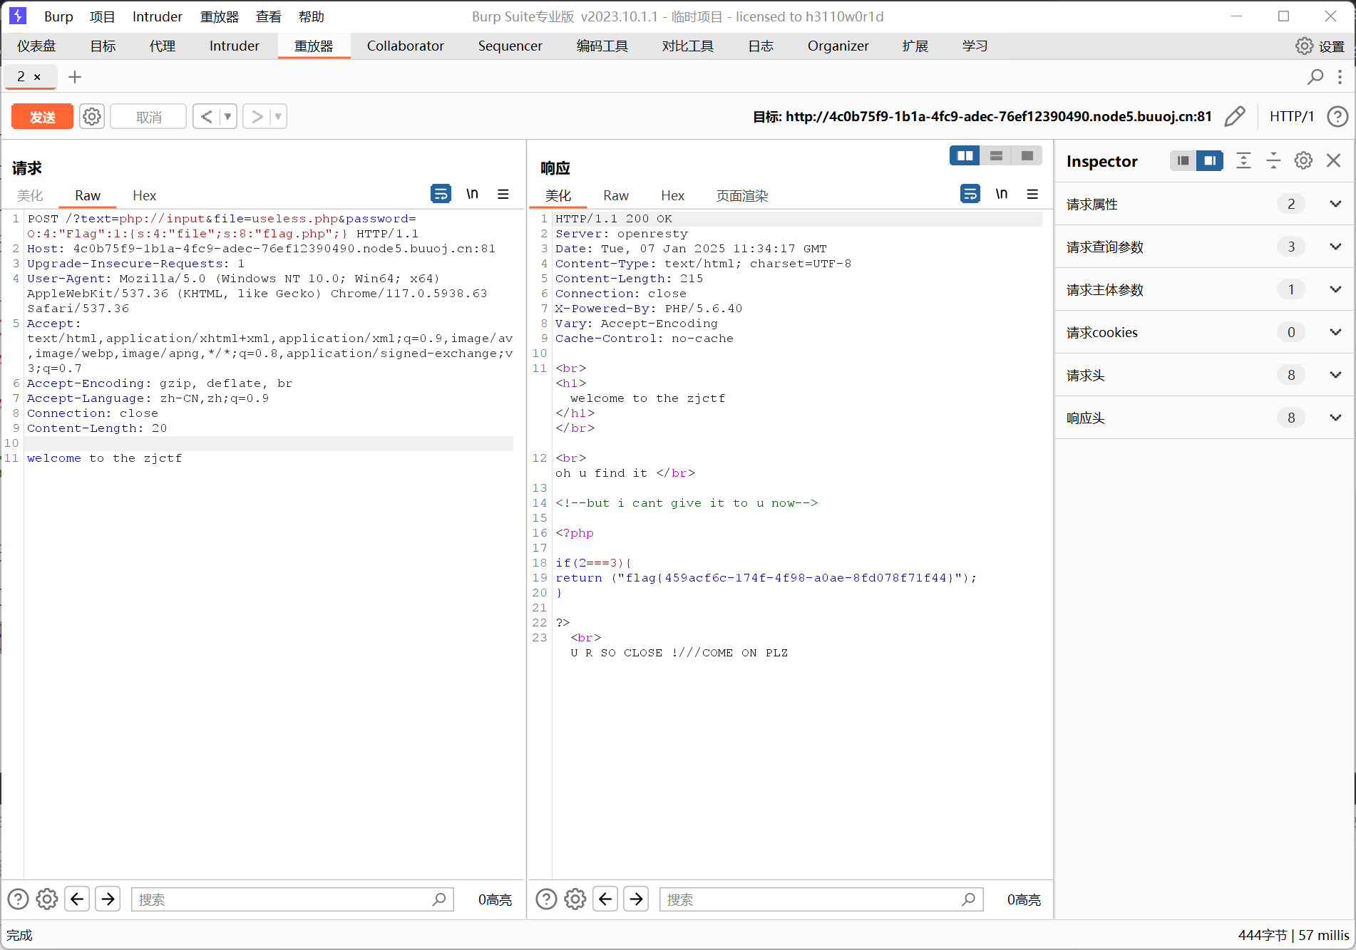Screen dimensions: 1356x950
Task: Open repeater send settings gear icon
Action: (x=92, y=116)
